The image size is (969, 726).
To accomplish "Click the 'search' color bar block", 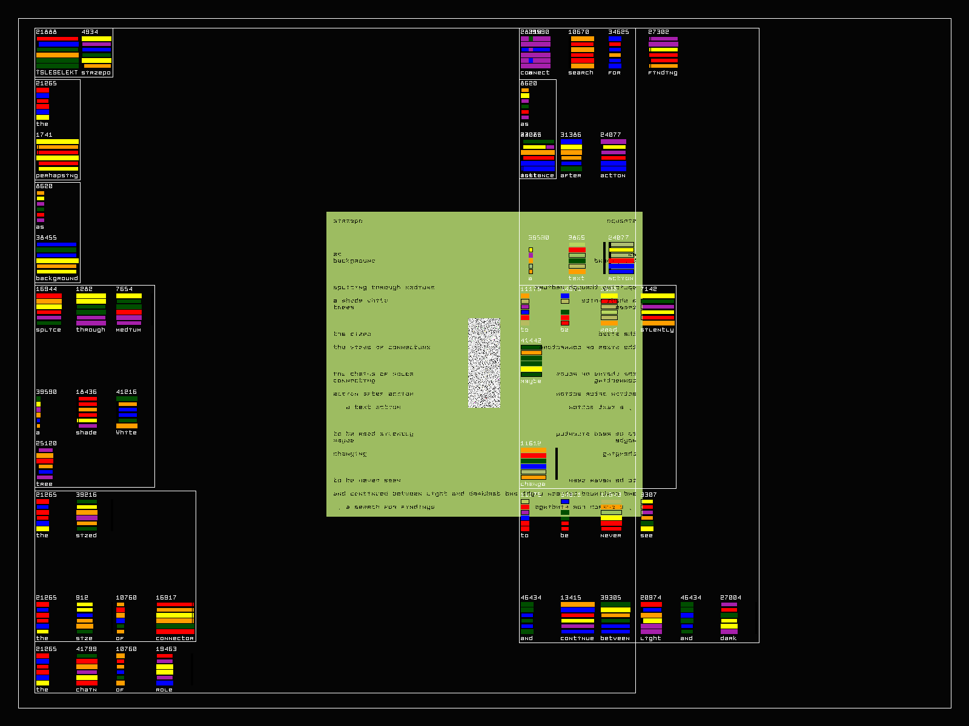I will [582, 52].
